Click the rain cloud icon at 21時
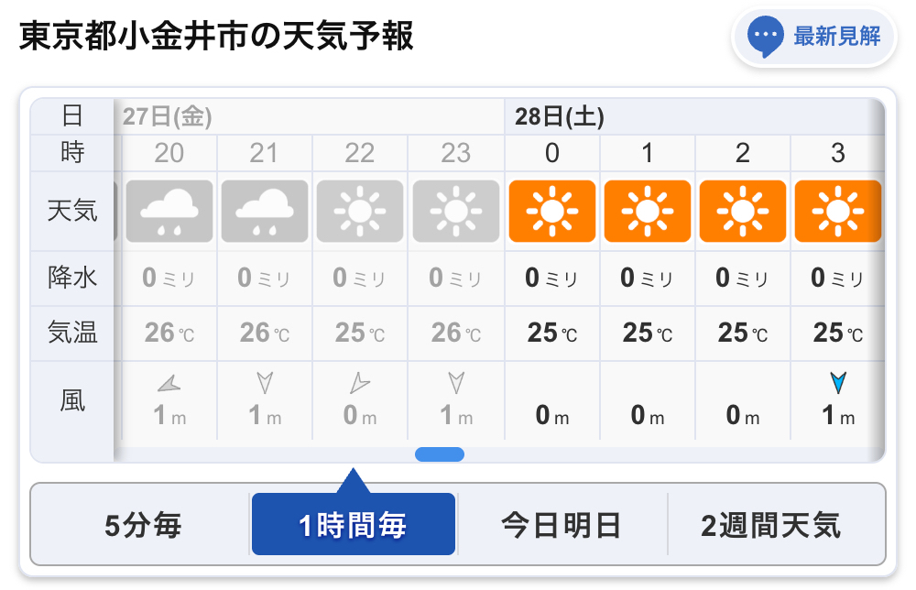The width and height of the screenshot is (916, 590). coord(265,211)
